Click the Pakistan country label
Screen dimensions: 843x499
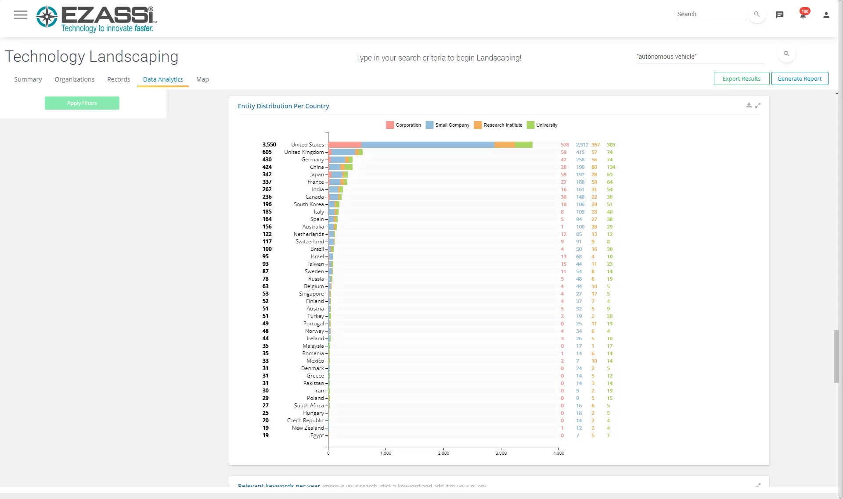(313, 383)
